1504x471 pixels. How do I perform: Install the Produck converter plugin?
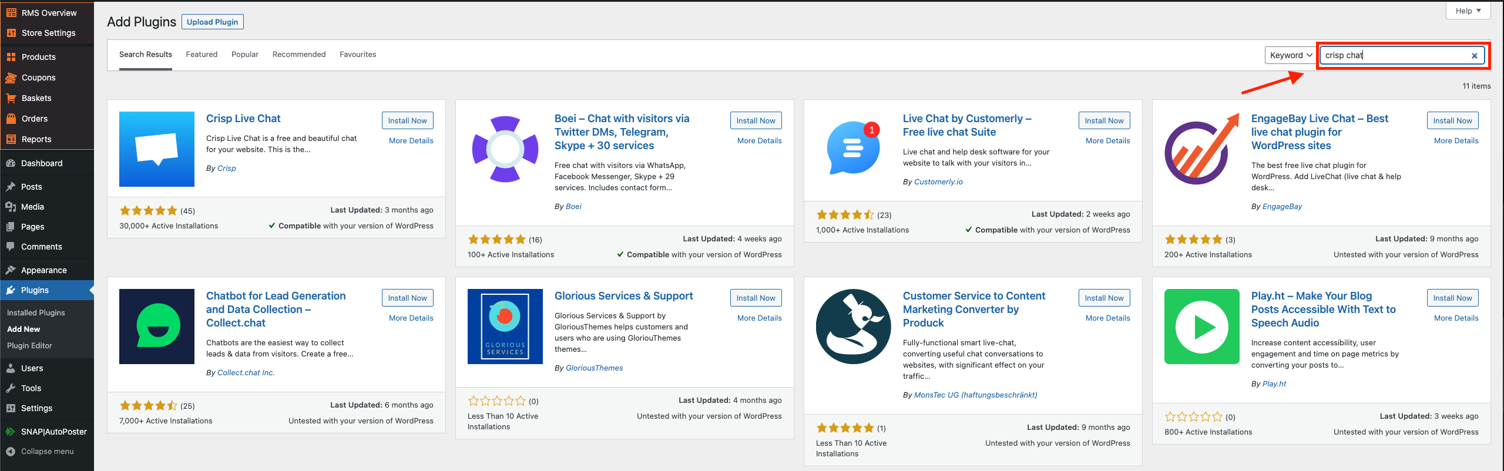tap(1104, 298)
